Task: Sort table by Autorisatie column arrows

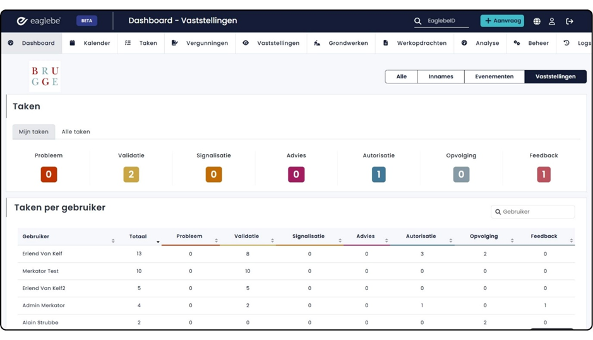Action: coord(451,240)
